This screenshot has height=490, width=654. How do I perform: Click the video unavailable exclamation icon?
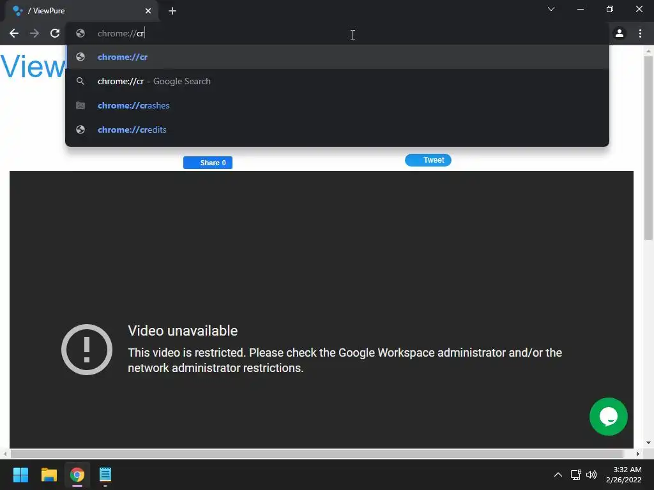(87, 350)
